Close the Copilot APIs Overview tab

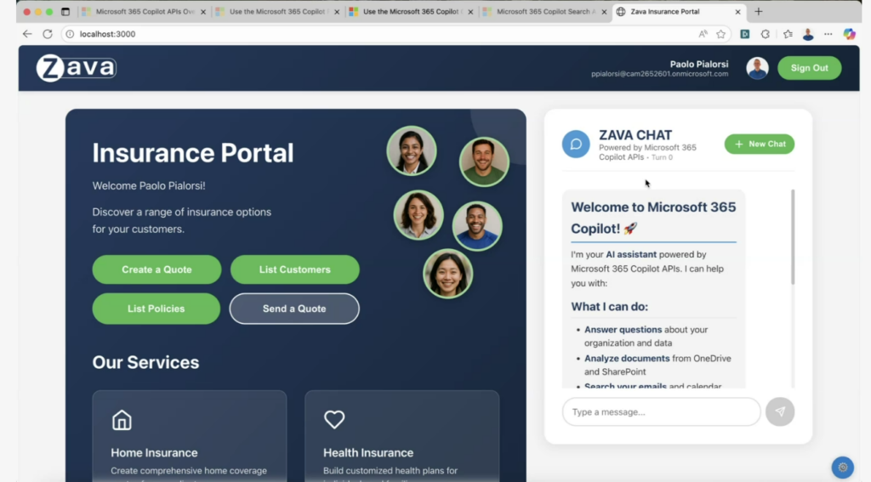[x=202, y=12]
